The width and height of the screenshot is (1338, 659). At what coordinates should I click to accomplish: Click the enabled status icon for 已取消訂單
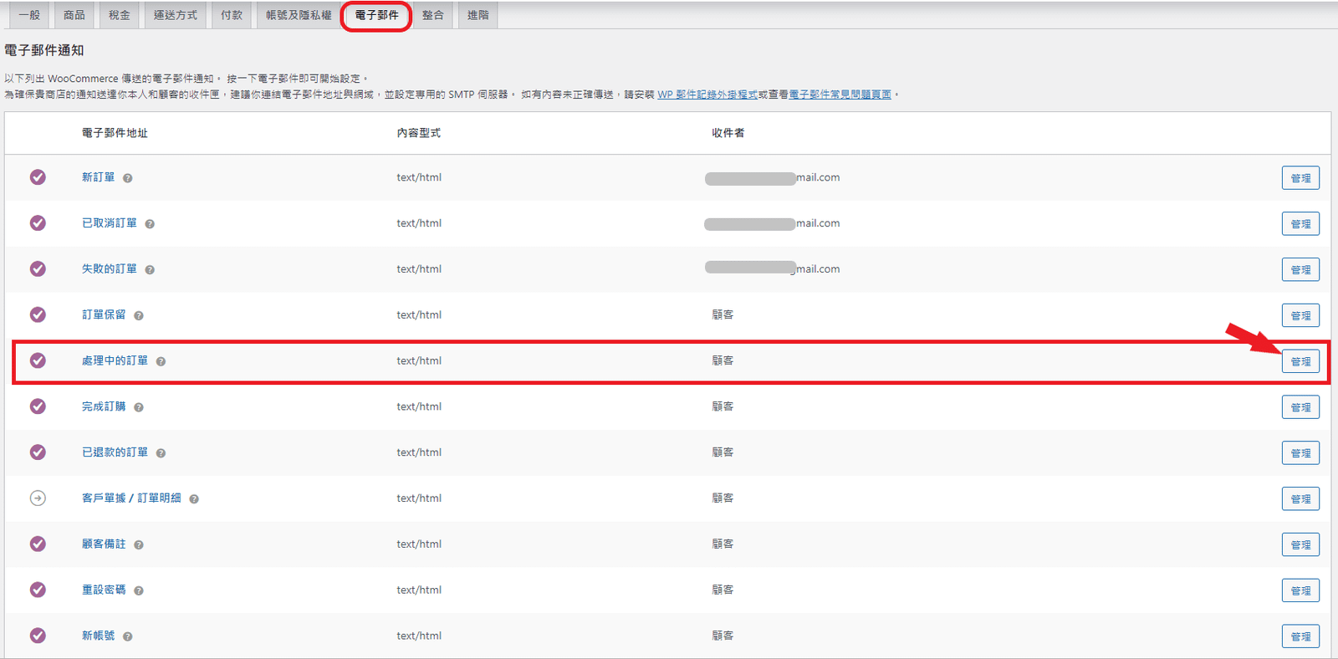pyautogui.click(x=38, y=223)
